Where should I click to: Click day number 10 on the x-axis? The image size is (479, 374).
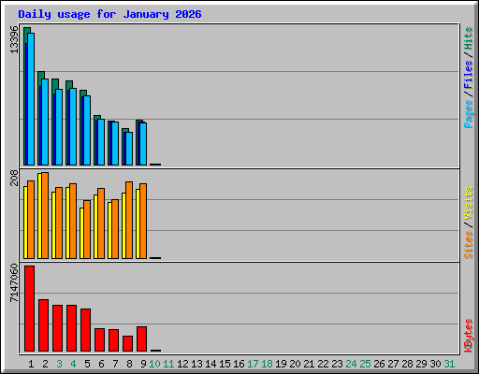tap(154, 364)
